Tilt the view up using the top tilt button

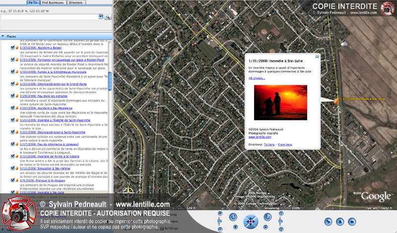pyautogui.click(x=281, y=214)
